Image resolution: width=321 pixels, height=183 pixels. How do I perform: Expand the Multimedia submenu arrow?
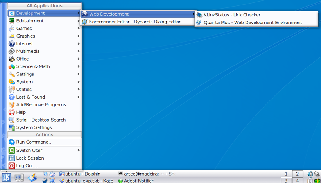click(79, 51)
